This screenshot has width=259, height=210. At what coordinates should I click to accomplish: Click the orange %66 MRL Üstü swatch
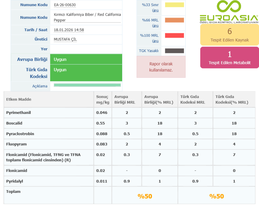(174, 20)
